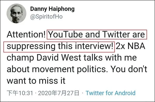The width and height of the screenshot is (155, 102).
Task: Click the word about in tweet text
Action: pyautogui.click(x=18, y=69)
